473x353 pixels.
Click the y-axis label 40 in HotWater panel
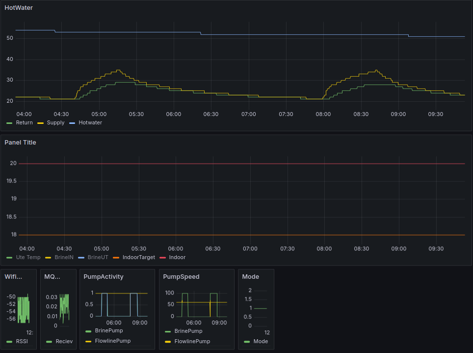(x=10, y=59)
